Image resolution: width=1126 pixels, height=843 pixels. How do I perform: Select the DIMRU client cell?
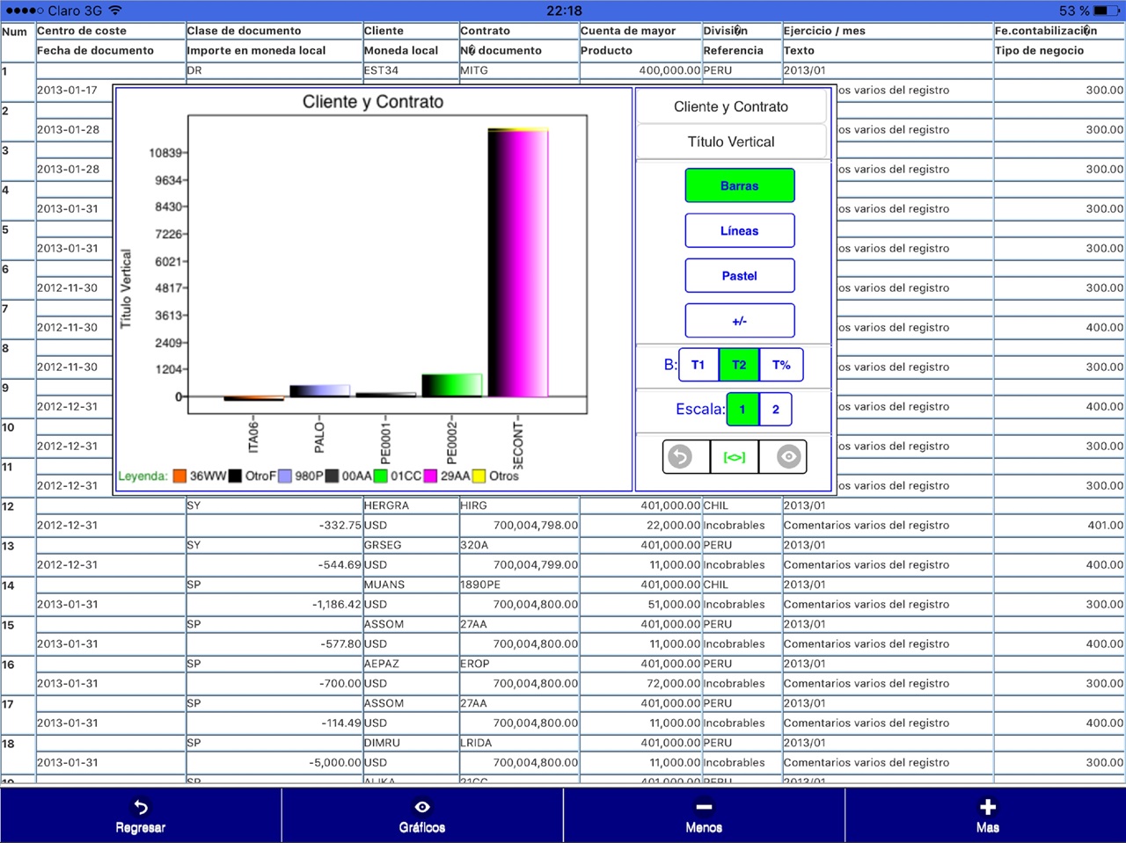point(411,743)
